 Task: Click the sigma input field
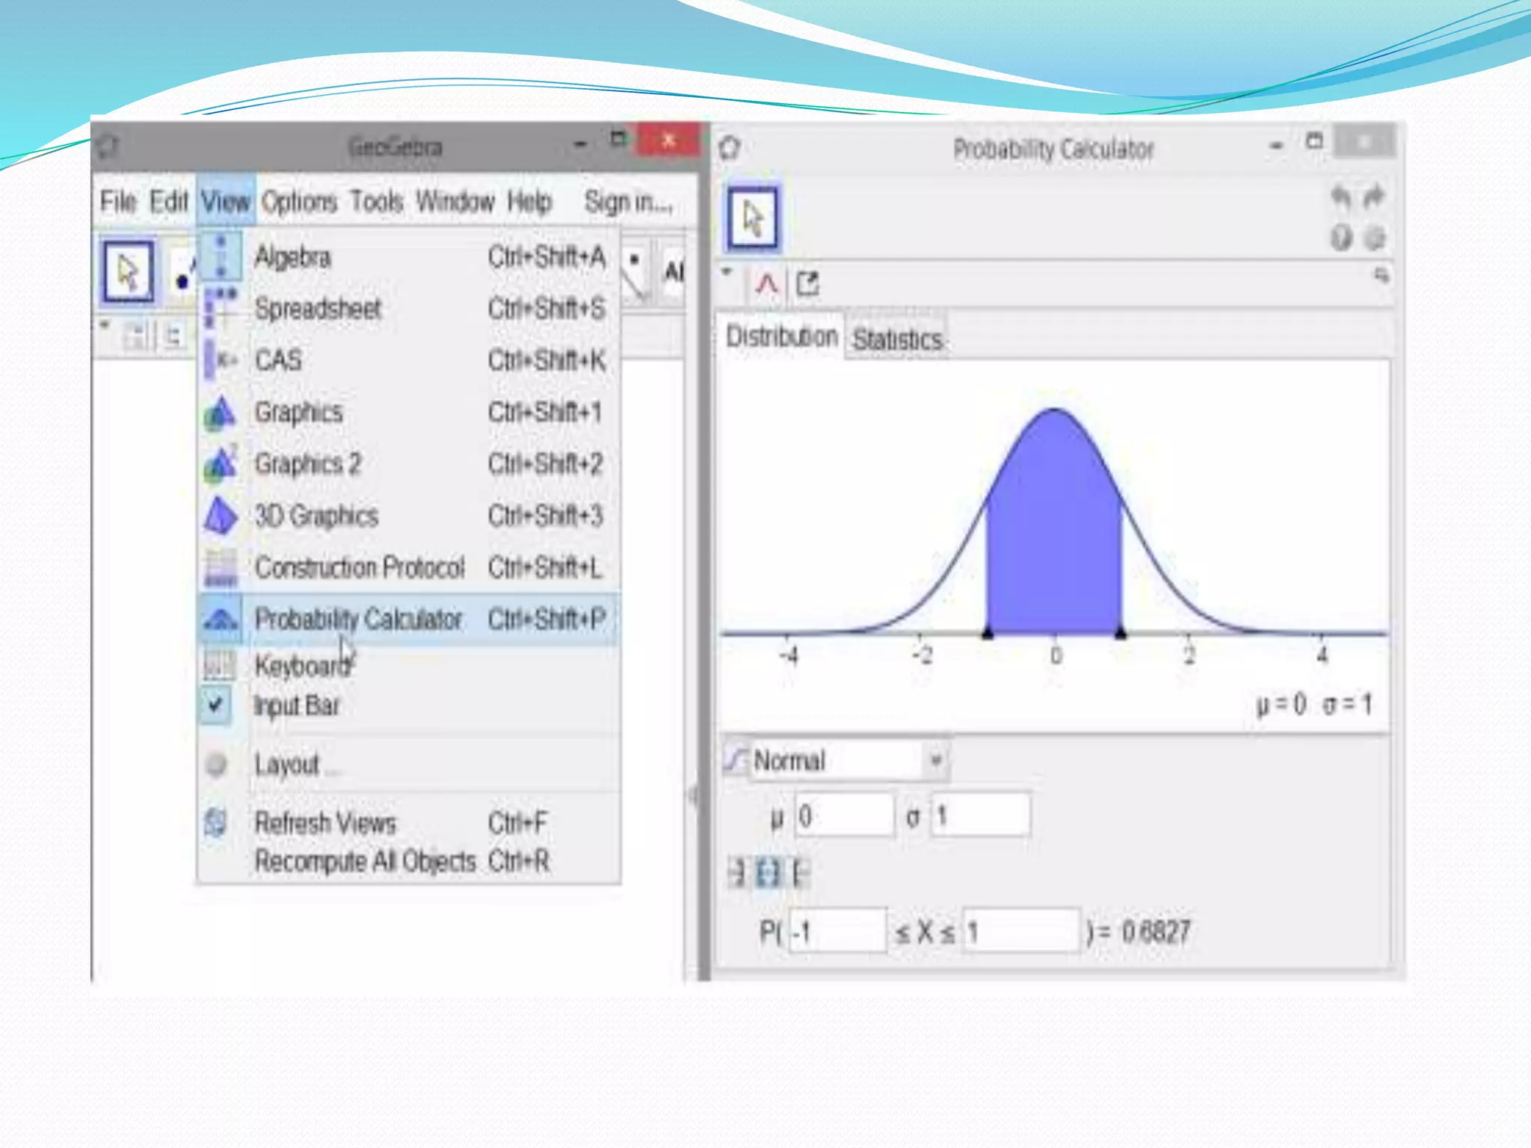pos(981,815)
